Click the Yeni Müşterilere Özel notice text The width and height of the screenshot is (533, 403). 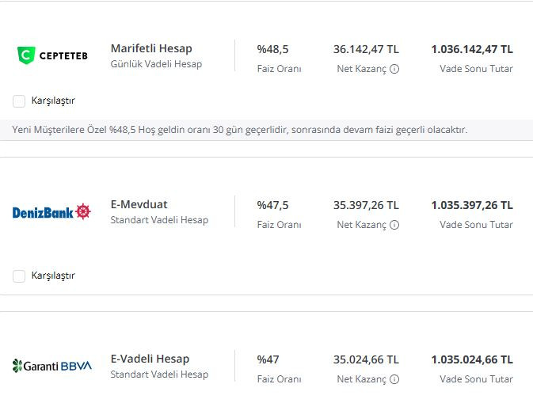[240, 129]
